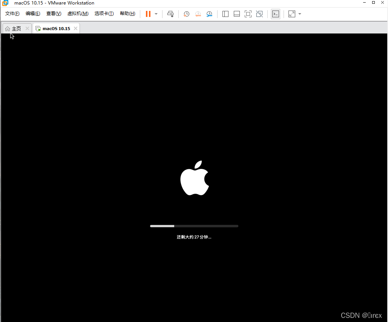Open the 查看(V) menu

point(54,14)
